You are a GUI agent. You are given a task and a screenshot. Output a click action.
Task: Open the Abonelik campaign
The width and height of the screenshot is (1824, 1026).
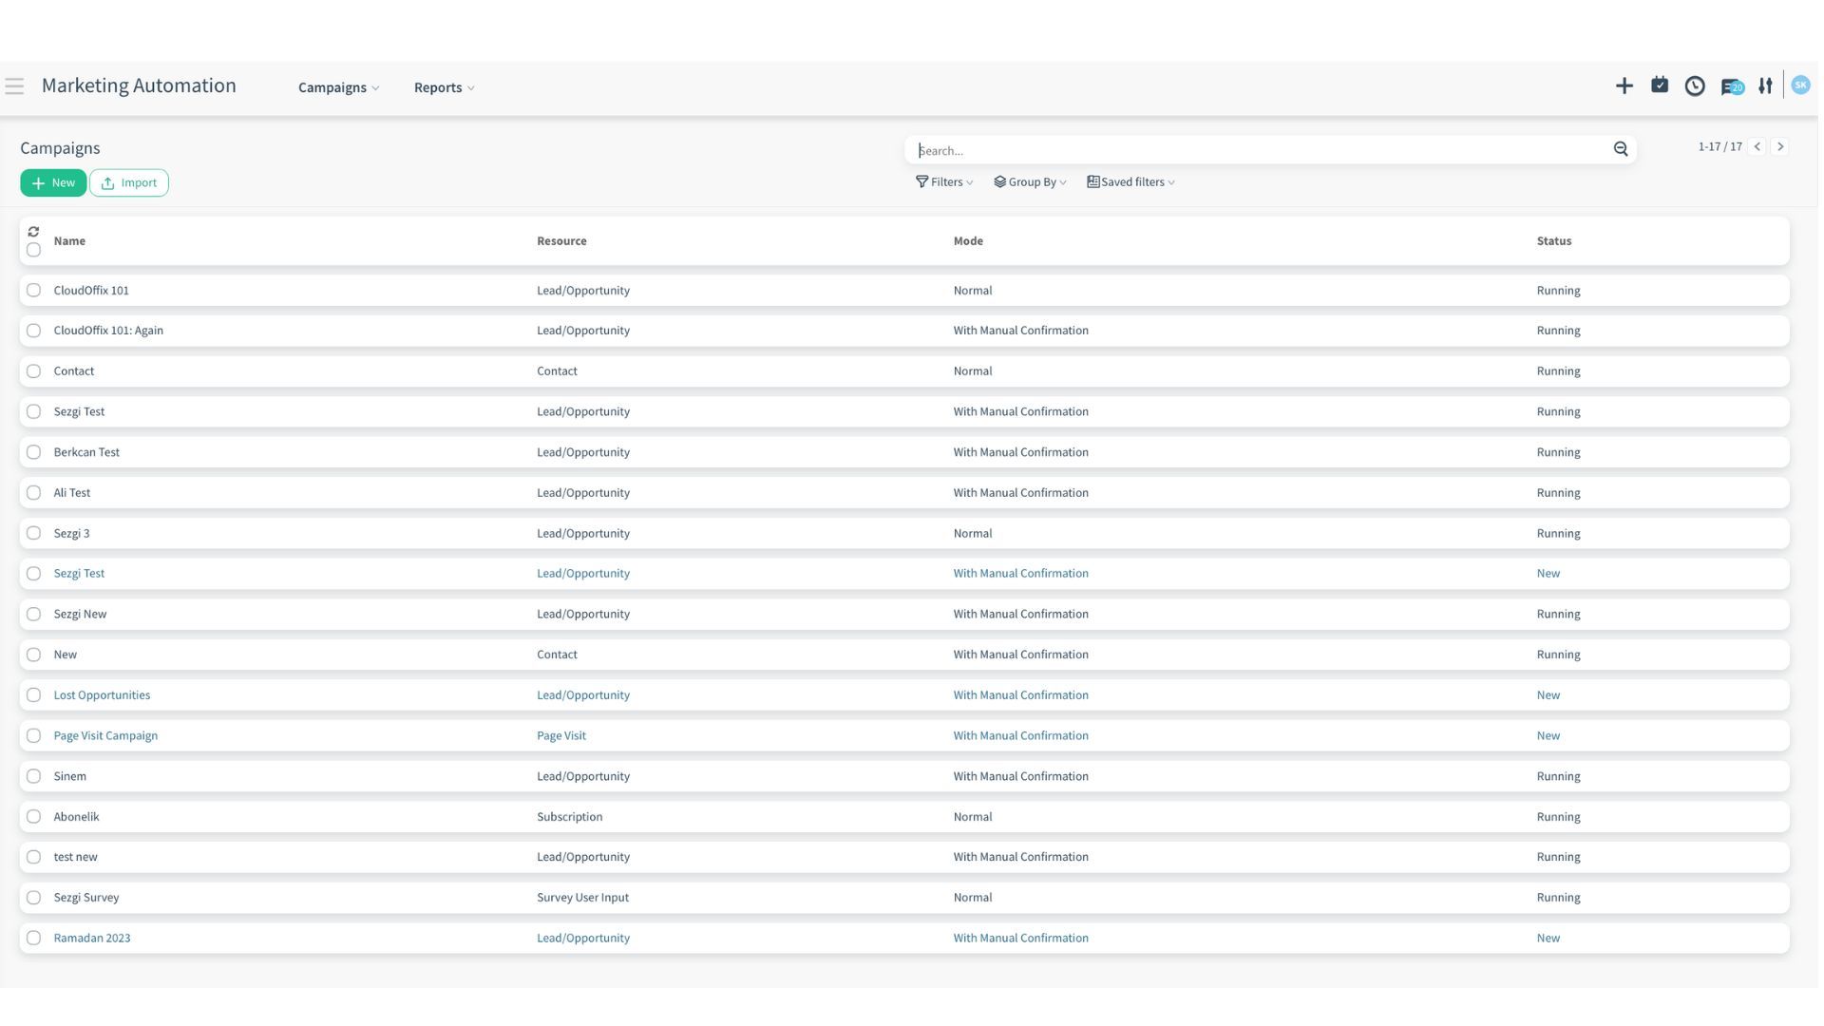904,817
